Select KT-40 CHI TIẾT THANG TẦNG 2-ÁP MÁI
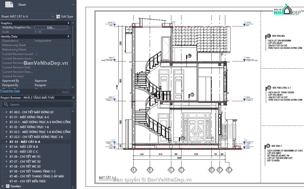The image size is (304, 189). [x=36, y=176]
